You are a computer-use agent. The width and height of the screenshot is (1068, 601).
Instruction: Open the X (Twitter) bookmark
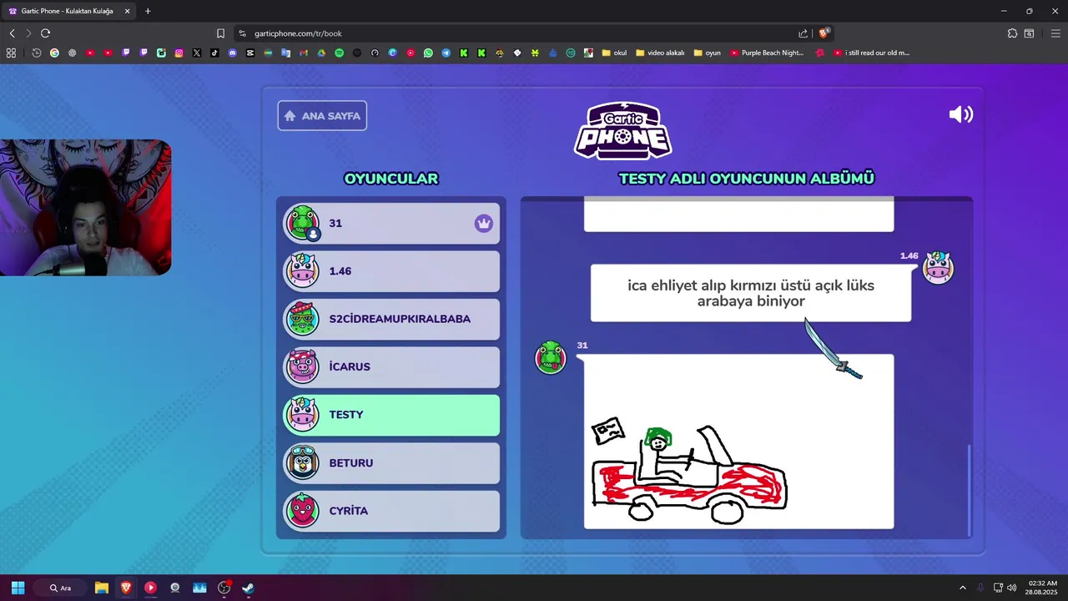click(197, 53)
